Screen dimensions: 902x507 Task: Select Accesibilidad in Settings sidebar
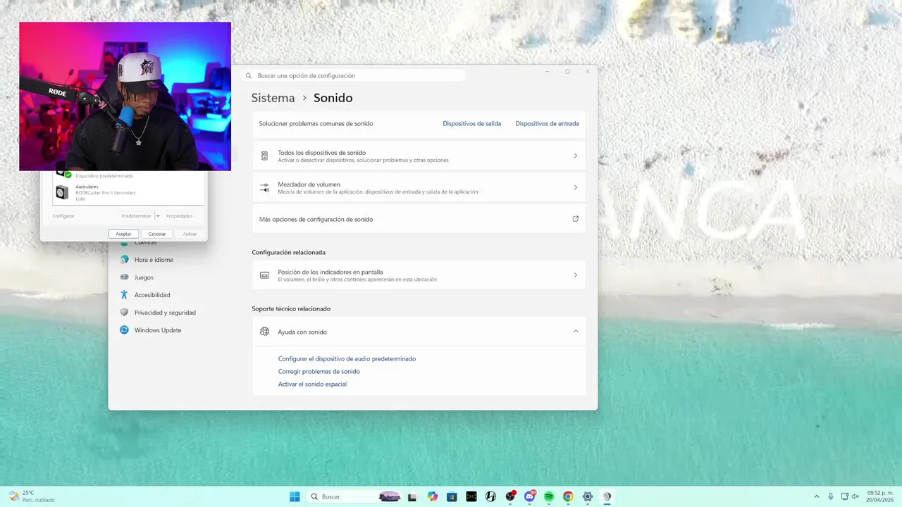[152, 295]
